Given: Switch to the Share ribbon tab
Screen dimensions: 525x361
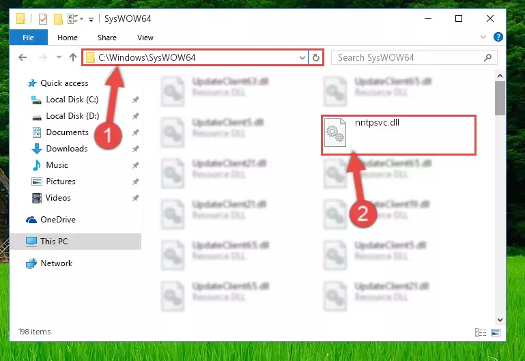Looking at the screenshot, I should pos(107,38).
